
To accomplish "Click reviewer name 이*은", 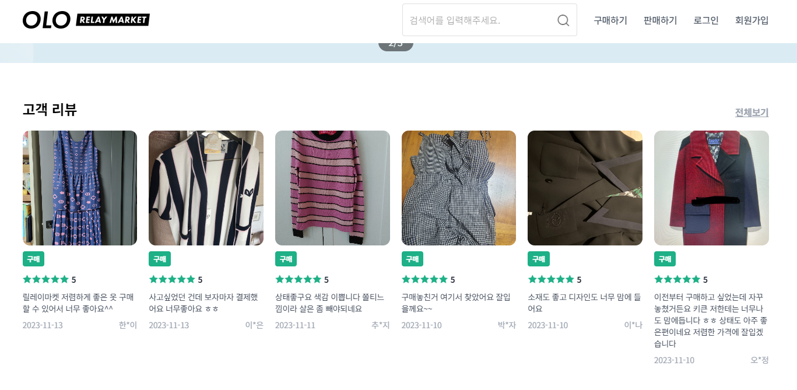I will coord(254,325).
